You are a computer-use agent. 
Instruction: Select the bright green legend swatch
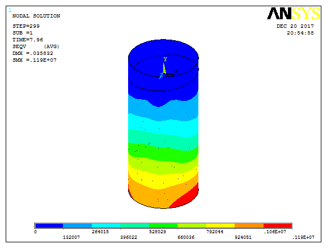tap(163, 226)
